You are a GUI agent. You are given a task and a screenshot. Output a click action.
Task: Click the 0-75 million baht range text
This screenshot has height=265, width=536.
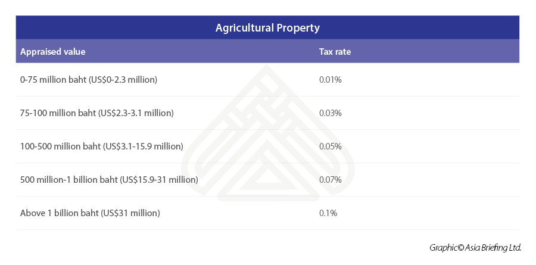(53, 79)
